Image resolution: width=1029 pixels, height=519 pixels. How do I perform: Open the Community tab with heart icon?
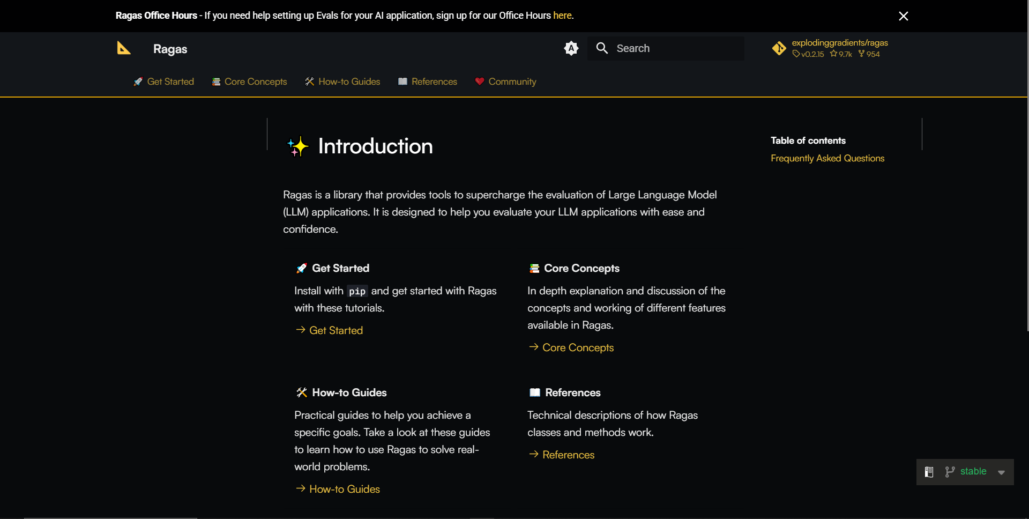tap(505, 81)
